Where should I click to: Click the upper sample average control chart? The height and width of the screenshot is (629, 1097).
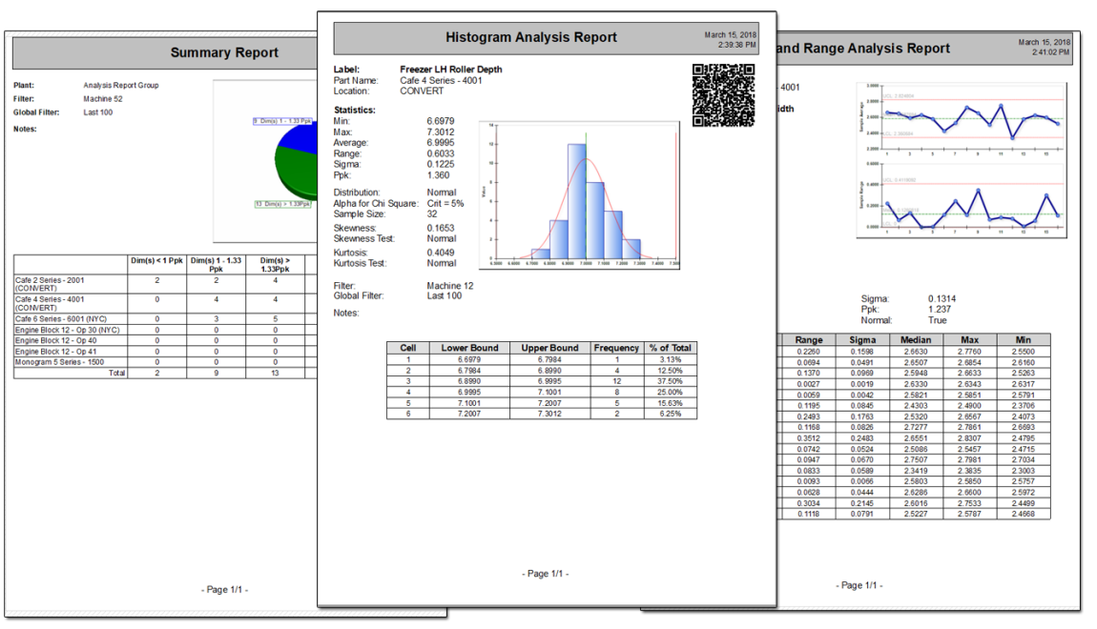point(962,120)
